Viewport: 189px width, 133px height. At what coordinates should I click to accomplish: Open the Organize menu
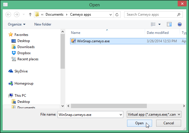[17, 24]
